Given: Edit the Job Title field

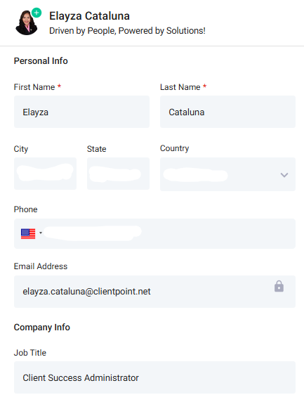Looking at the screenshot, I should [x=154, y=377].
